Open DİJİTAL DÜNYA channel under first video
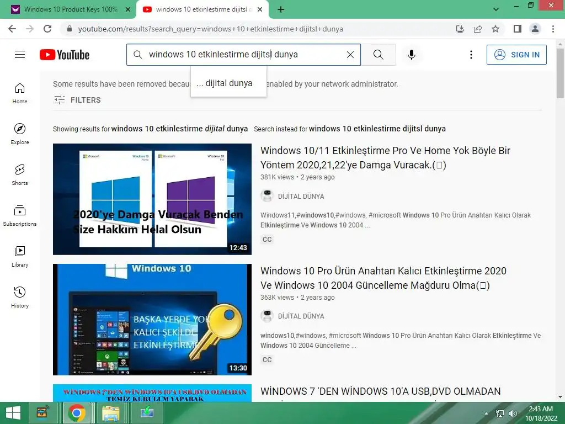The width and height of the screenshot is (565, 424). point(301,197)
